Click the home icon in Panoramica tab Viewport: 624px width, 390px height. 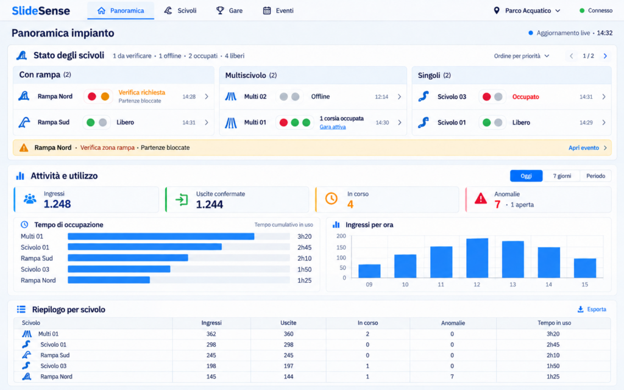pyautogui.click(x=102, y=11)
